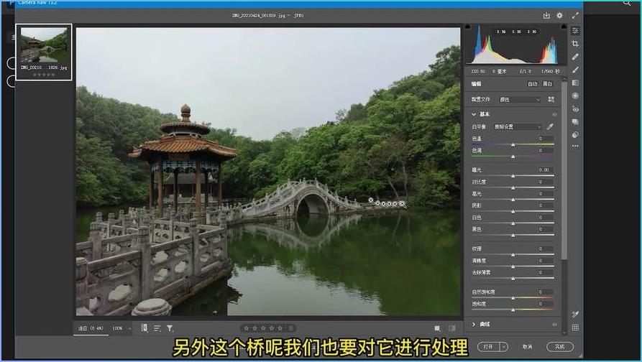Select the Graduated Filter tool
The height and width of the screenshot is (362, 642).
click(x=575, y=83)
